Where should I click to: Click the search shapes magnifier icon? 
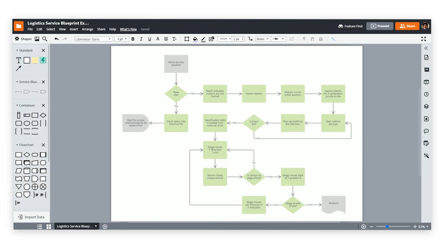(45, 39)
